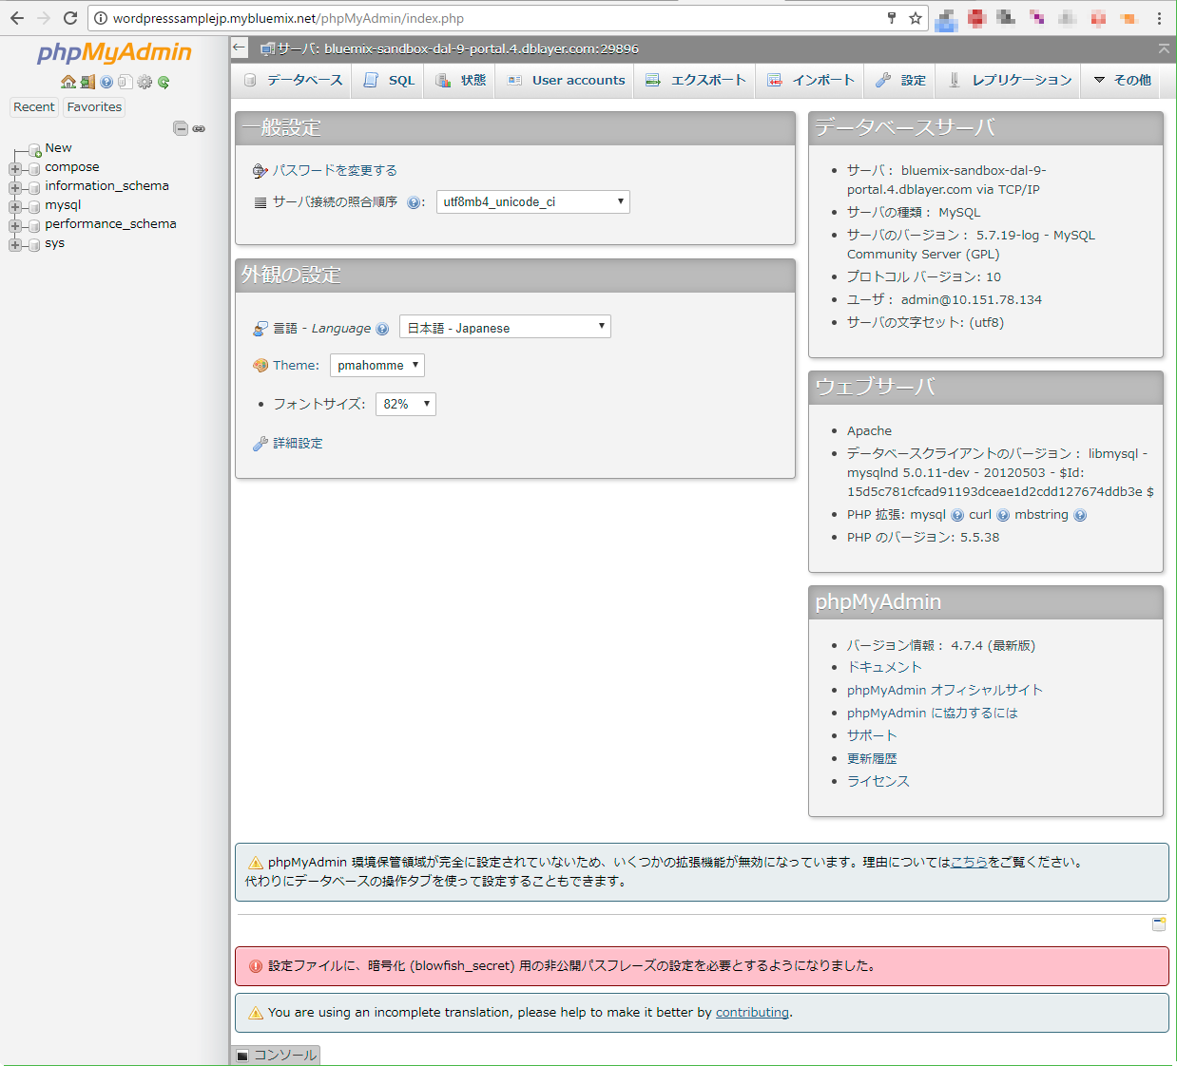Open the User accounts tab
This screenshot has width=1177, height=1066.
point(566,80)
